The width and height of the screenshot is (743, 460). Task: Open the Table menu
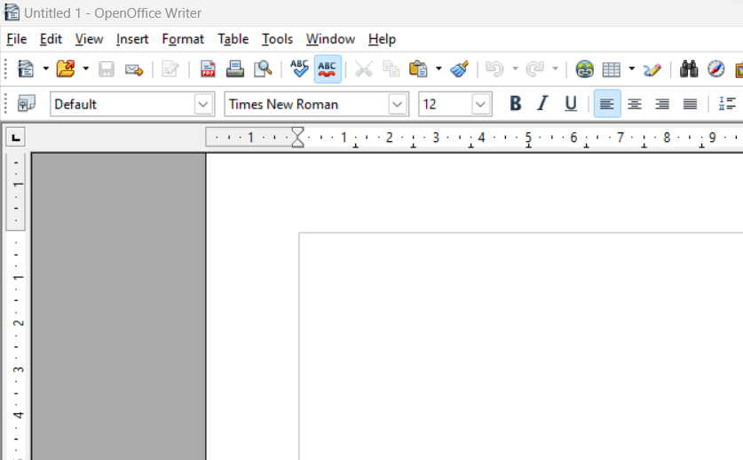[233, 39]
